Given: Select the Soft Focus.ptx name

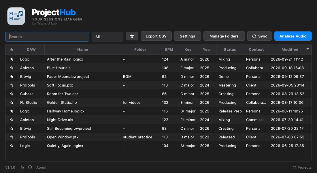Looking at the screenshot, I should 60,85.
